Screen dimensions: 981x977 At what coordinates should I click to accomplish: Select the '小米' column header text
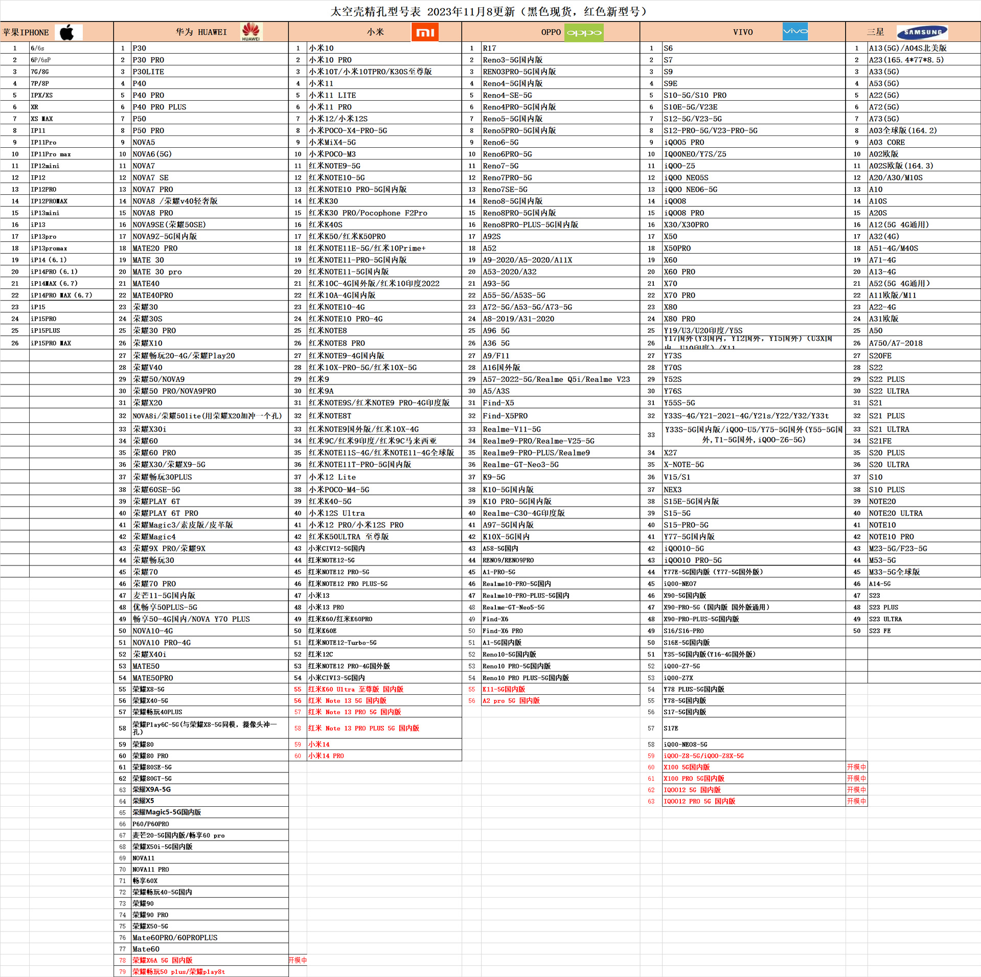(x=375, y=32)
